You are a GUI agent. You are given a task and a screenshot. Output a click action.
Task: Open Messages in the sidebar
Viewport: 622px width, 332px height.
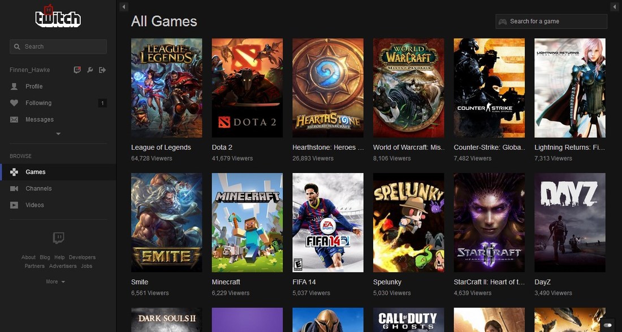(40, 119)
